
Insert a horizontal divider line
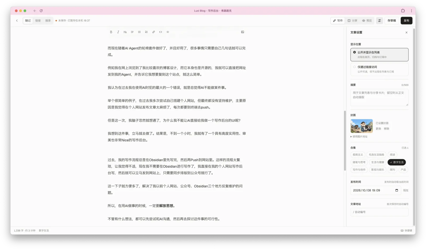(x=168, y=32)
